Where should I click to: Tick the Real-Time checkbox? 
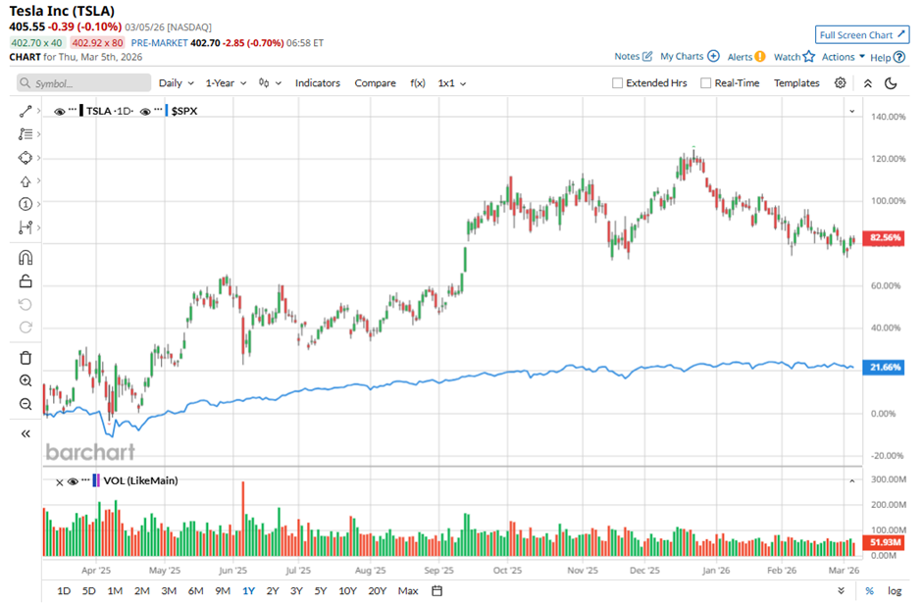(706, 83)
